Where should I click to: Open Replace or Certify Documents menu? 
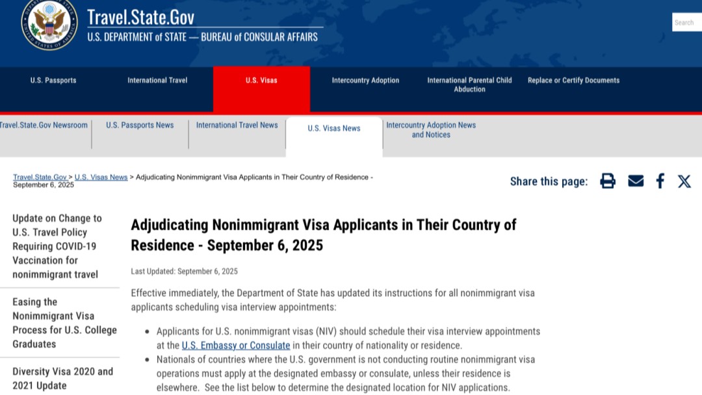point(573,81)
